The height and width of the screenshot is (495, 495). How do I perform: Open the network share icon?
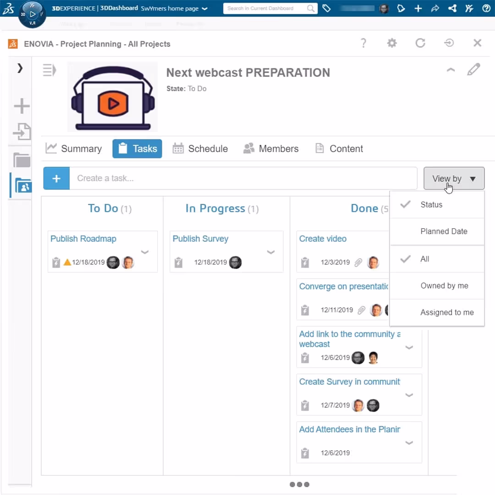click(x=452, y=9)
